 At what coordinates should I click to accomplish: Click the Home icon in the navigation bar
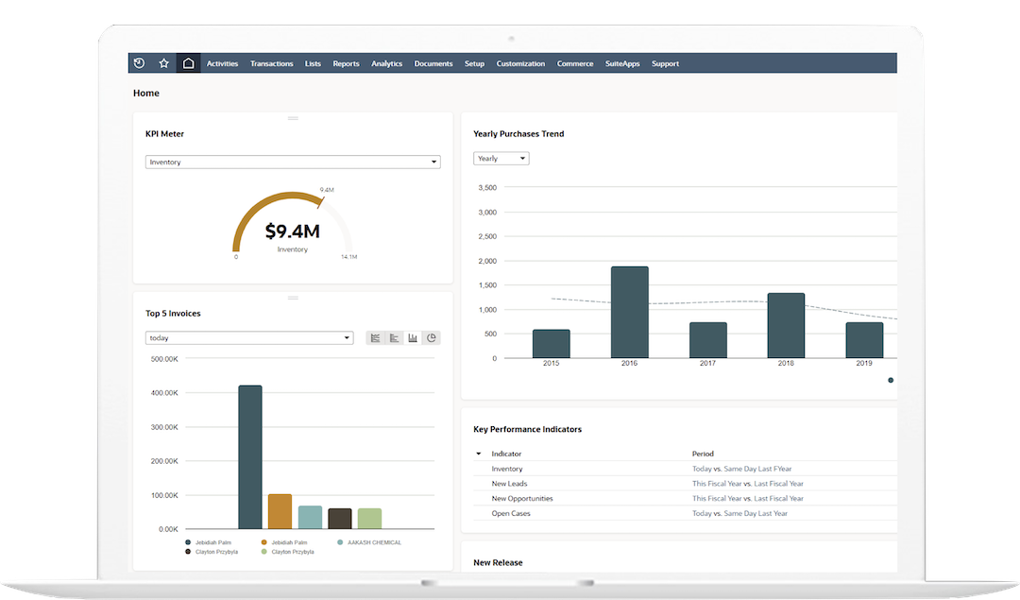click(x=187, y=62)
